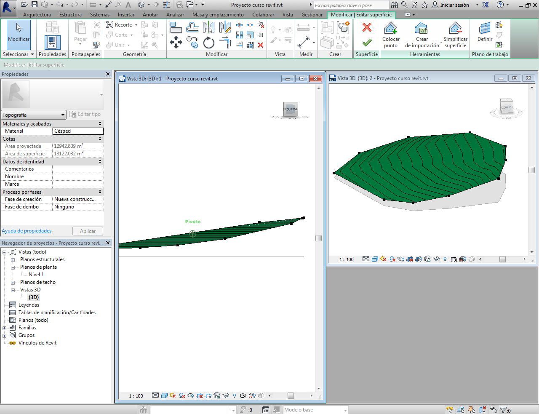Choose Mirror - Draw Axis tool

[x=225, y=28]
